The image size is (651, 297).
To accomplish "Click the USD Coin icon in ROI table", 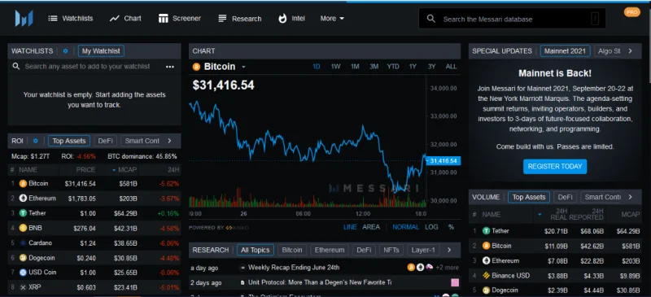I will (23, 273).
